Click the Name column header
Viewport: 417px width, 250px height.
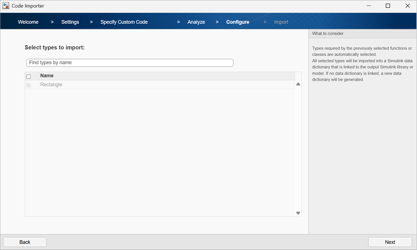(x=47, y=75)
